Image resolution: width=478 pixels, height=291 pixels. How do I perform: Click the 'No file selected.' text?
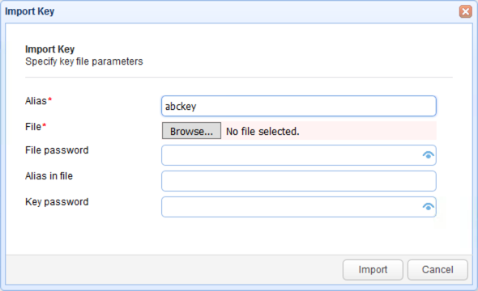pyautogui.click(x=262, y=132)
